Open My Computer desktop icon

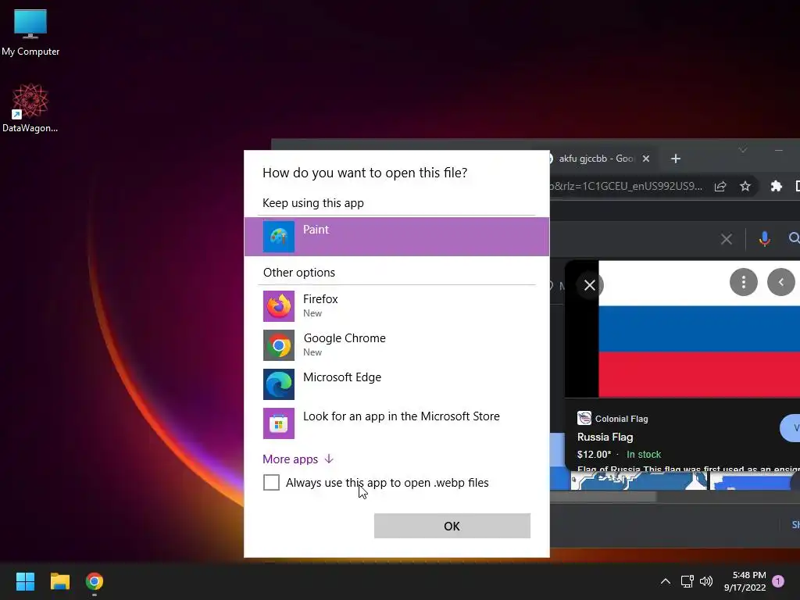(x=30, y=31)
